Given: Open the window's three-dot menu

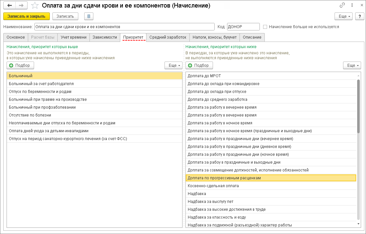Looking at the screenshot, I should click(352, 6).
